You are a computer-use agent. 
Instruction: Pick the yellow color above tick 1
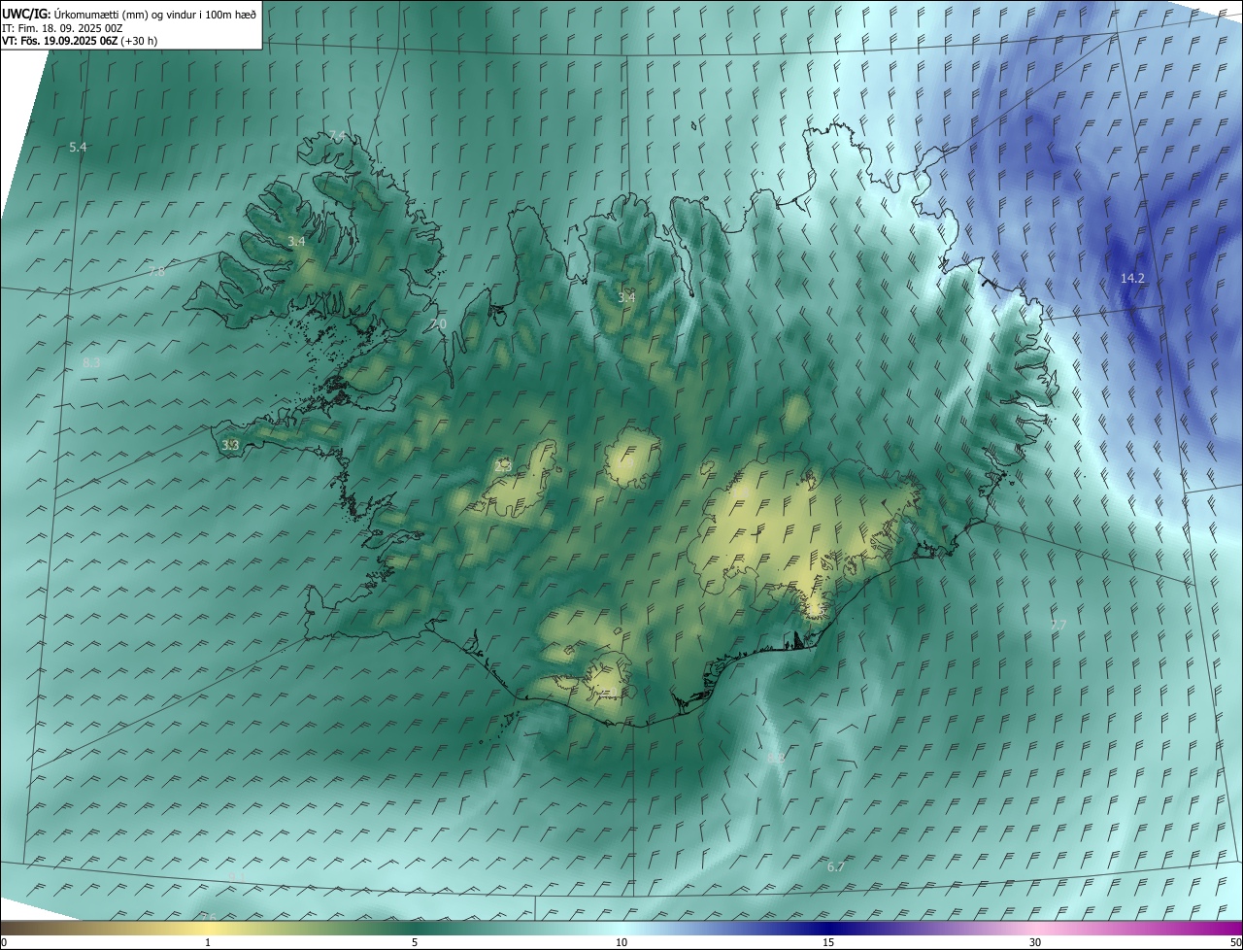pos(208,928)
